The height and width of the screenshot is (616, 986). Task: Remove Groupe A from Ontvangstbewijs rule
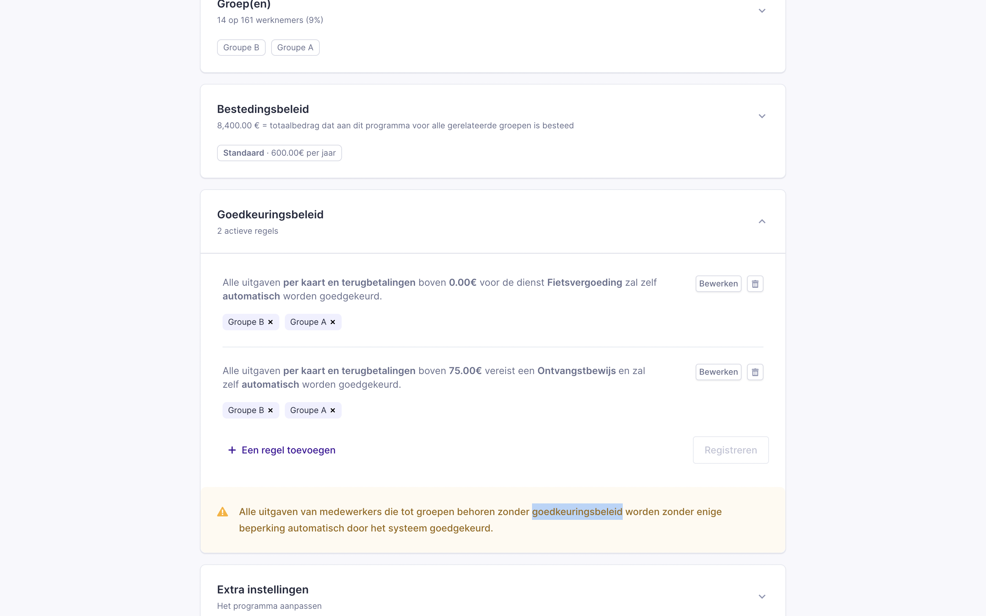click(x=333, y=410)
